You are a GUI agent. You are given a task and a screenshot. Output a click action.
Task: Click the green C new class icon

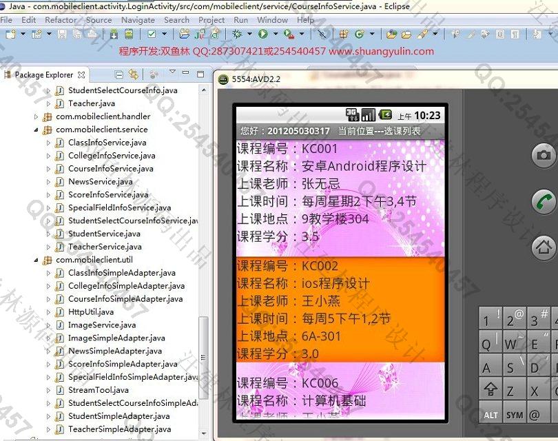point(360,34)
